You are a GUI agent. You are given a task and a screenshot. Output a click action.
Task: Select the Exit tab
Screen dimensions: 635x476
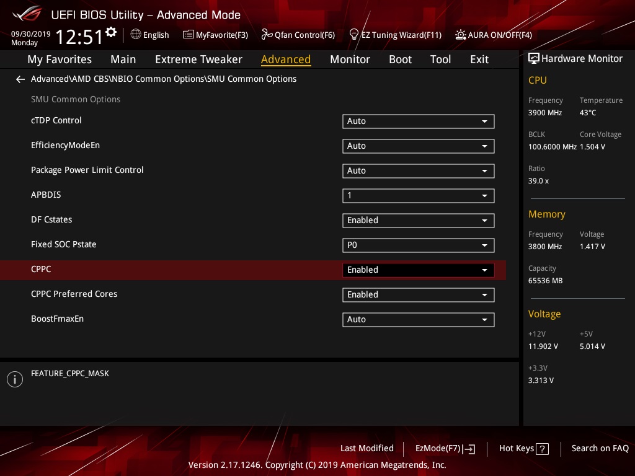pyautogui.click(x=479, y=59)
